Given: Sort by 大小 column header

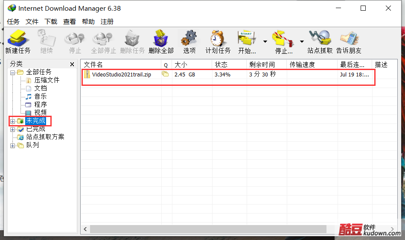Looking at the screenshot, I should tap(192, 64).
